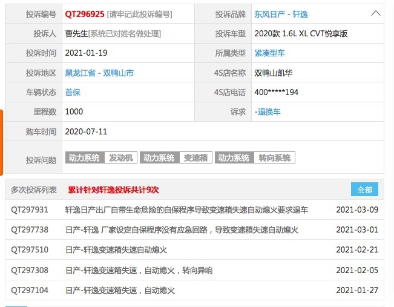Click the complaint date 2021-01-19
Screen dimensions: 394x307
click(x=86, y=53)
